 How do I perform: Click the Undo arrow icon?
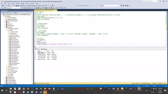coord(46,6)
